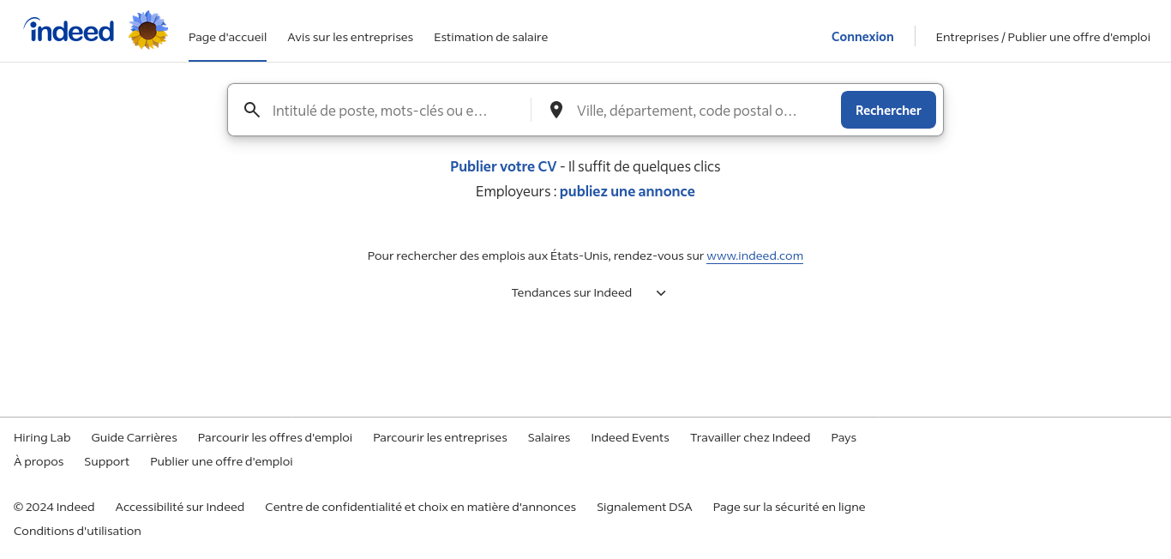Go to Estimation de salaire
Image resolution: width=1171 pixels, height=559 pixels.
pos(490,37)
